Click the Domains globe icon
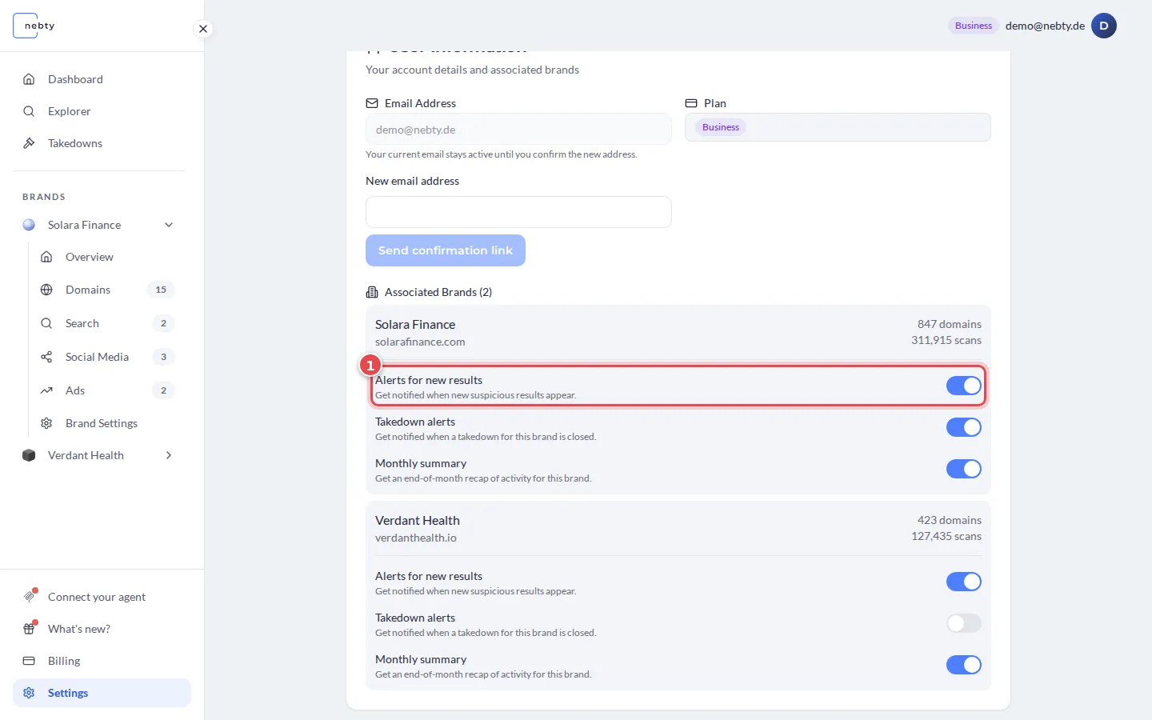 coord(46,290)
